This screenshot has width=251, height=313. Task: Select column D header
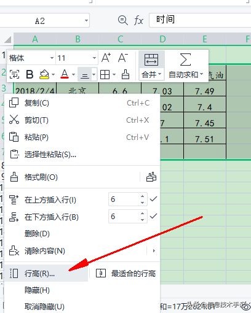[x=162, y=39]
